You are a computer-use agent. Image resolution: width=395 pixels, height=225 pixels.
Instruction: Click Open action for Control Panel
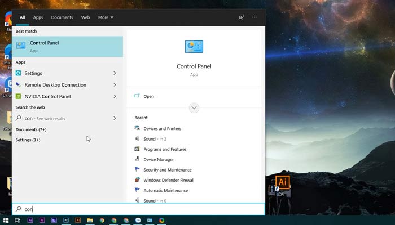[148, 96]
